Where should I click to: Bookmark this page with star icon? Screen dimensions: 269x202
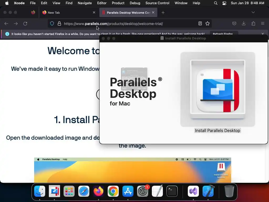click(x=208, y=23)
